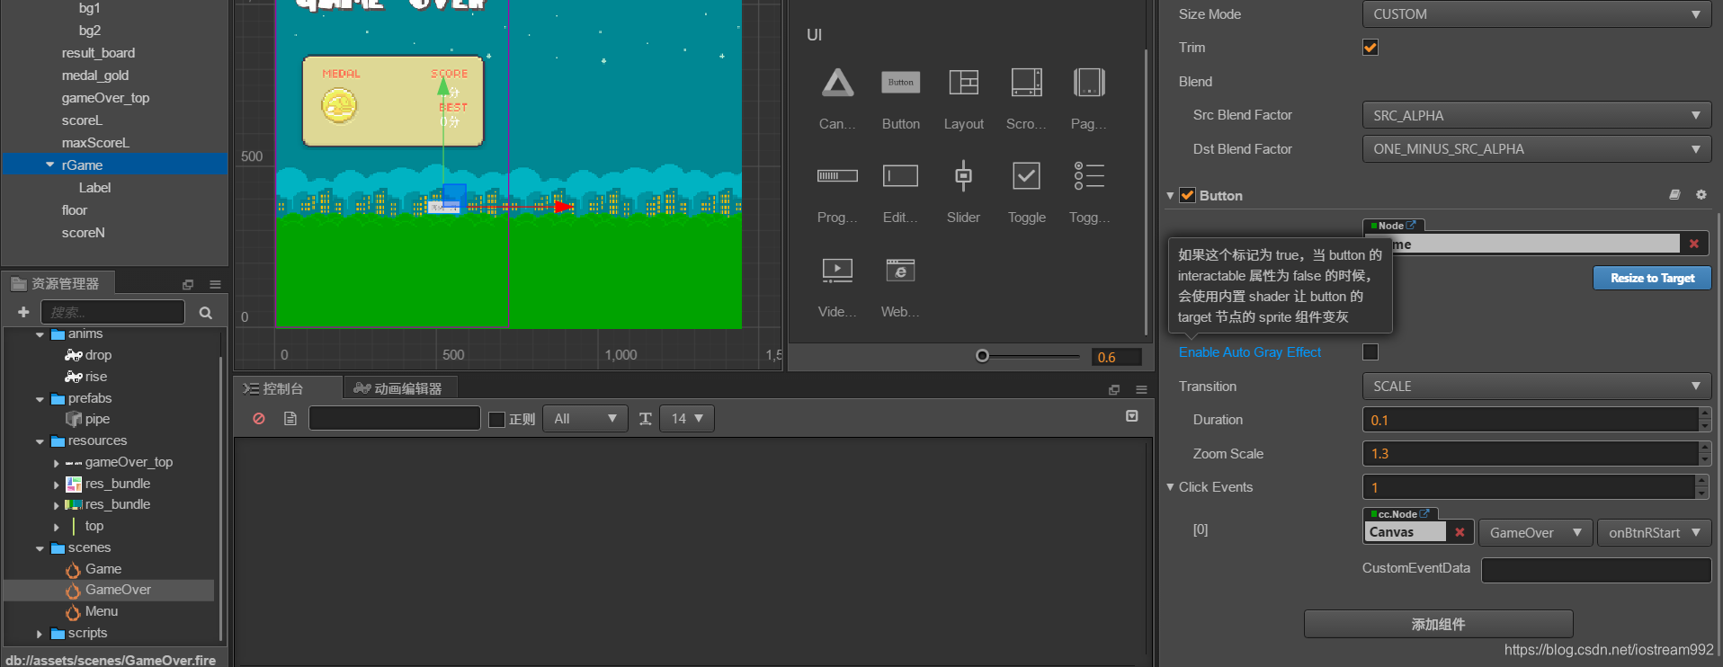
Task: Pick the EditBox UI icon
Action: [900, 176]
